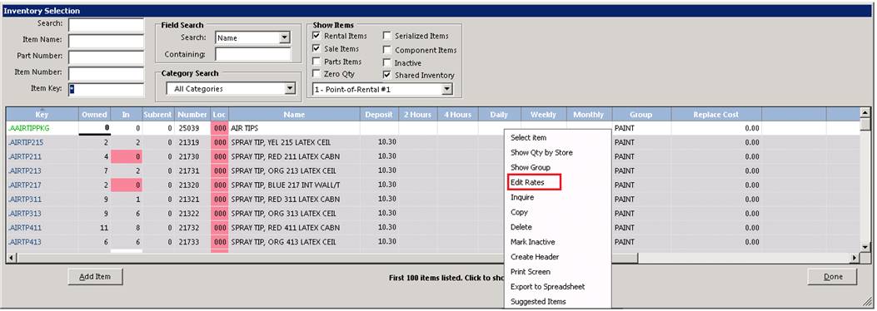Select Edit Rates in context menu
The image size is (877, 311).
tap(527, 183)
